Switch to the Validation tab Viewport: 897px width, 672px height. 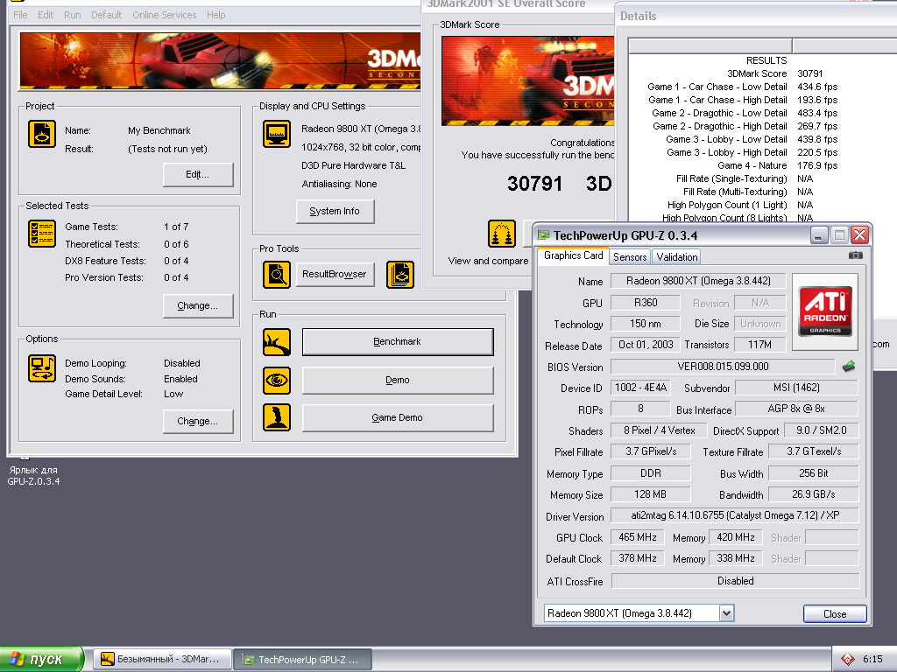(x=677, y=257)
